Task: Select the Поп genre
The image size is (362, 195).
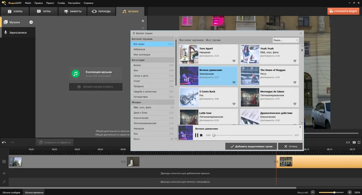Action: click(x=153, y=134)
